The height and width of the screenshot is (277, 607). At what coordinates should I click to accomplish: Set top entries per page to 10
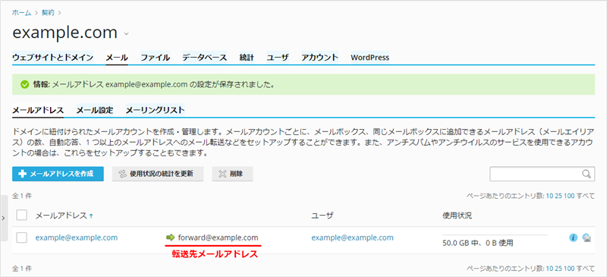tap(549, 196)
